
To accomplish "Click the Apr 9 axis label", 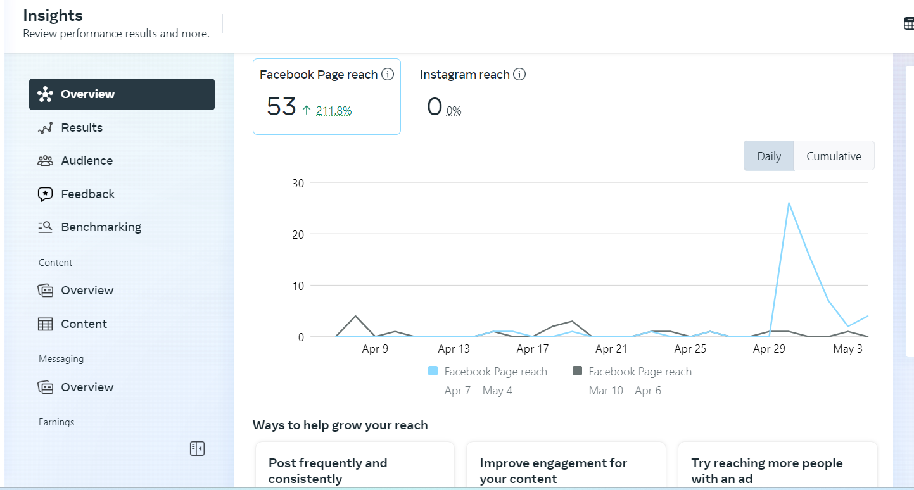I will pos(375,349).
